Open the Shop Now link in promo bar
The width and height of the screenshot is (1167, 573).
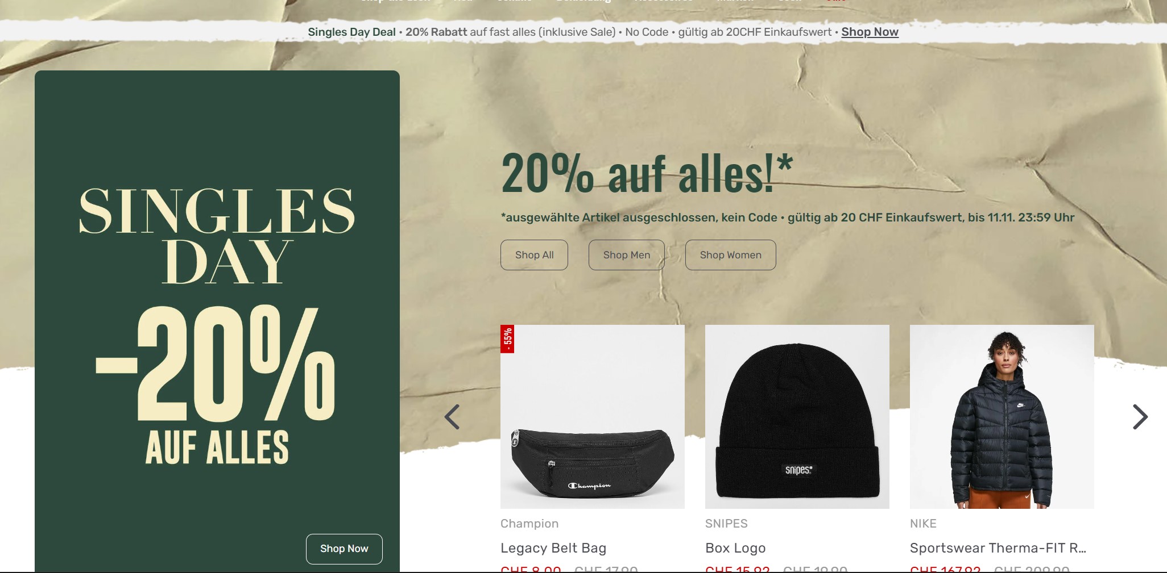point(870,32)
